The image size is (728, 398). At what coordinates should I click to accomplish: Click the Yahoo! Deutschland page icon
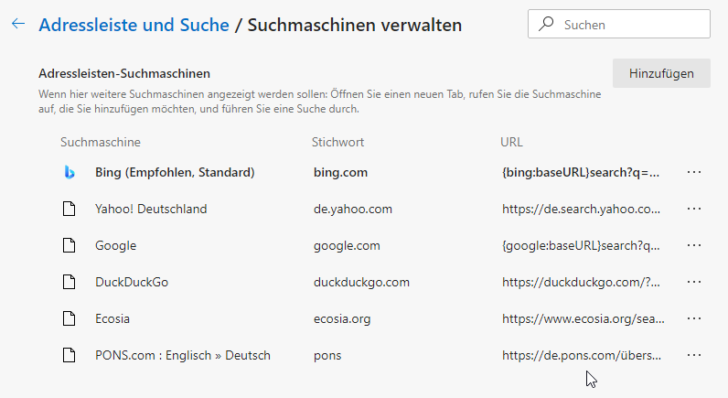pos(70,209)
